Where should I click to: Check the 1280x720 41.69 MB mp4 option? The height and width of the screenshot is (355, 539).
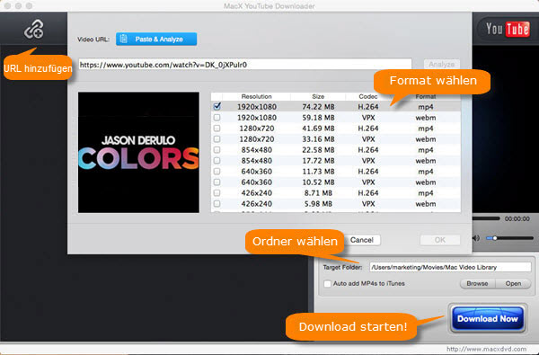click(x=216, y=129)
